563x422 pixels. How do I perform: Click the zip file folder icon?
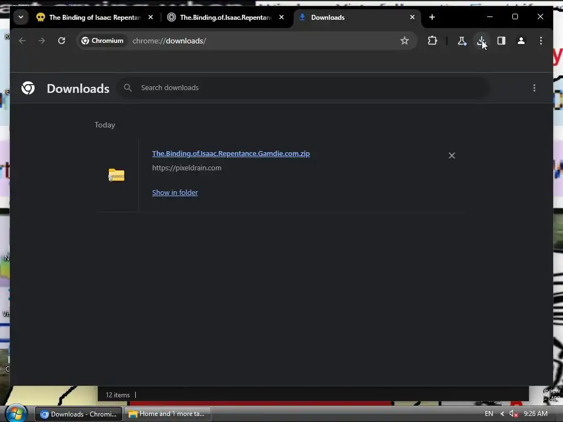(117, 175)
